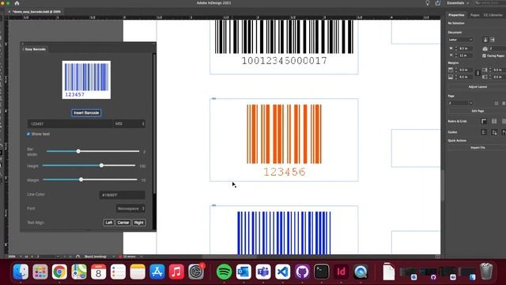Viewport: 506px width, 285px height.
Task: Edit the document width field
Action: 466,48
